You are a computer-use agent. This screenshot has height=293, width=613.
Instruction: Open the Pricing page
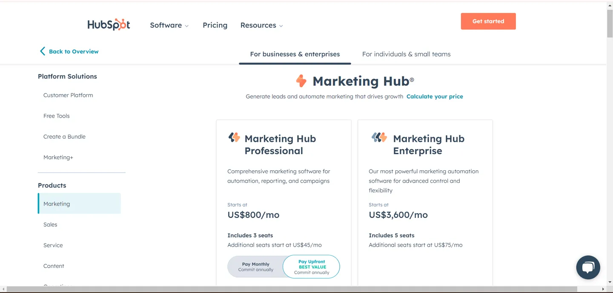(x=215, y=25)
